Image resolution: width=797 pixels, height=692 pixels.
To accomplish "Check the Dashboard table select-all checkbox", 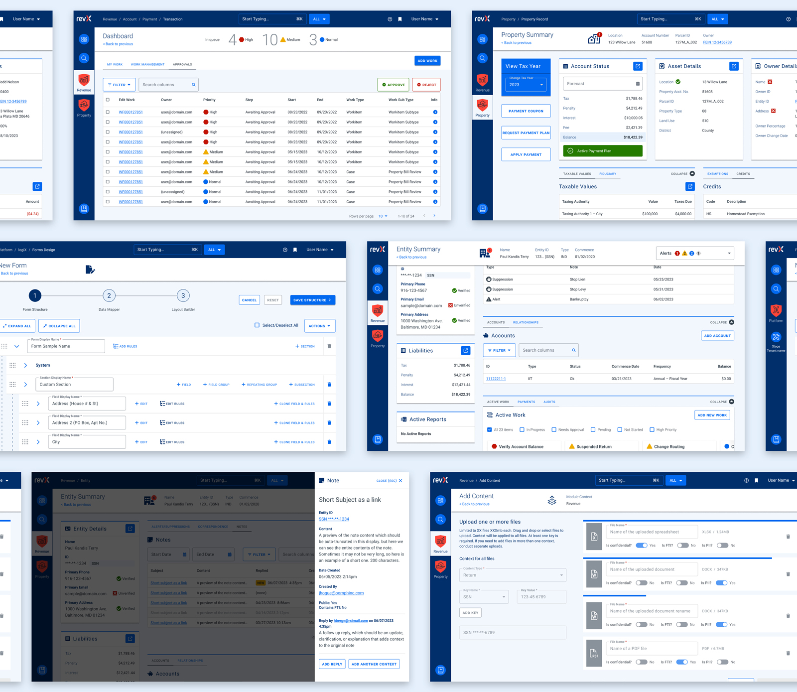I will click(108, 100).
